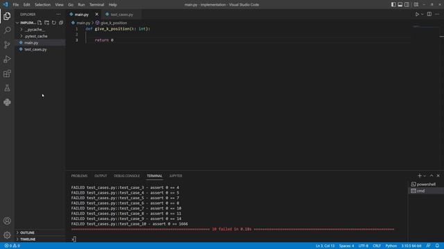Maximize the terminal panel size
444x249 pixels.
tap(432, 176)
